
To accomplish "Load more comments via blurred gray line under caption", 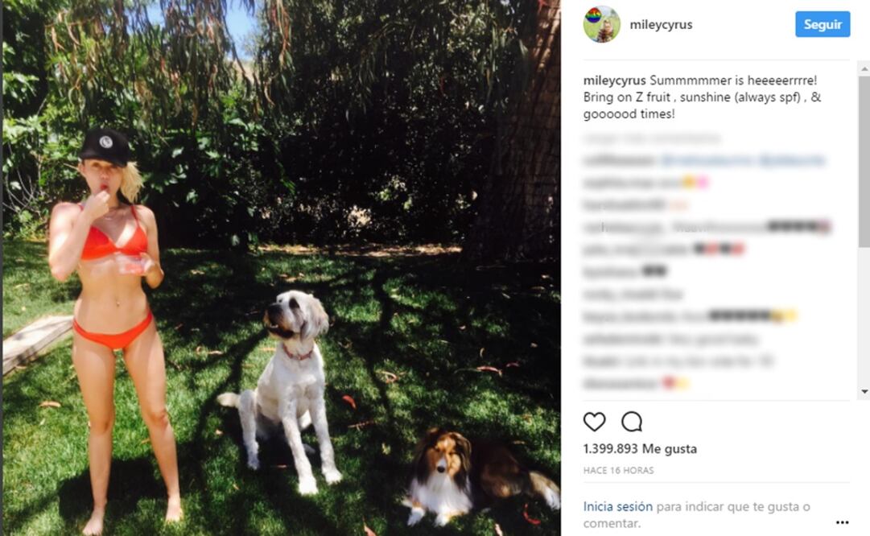I will click(x=652, y=138).
